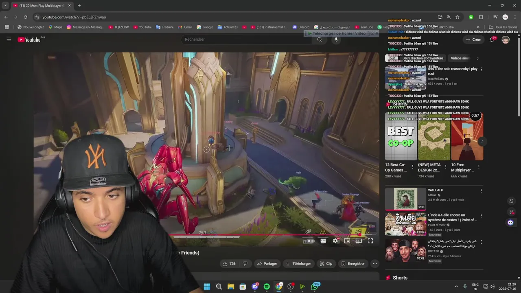Click the YouTube search magnifier button
The image size is (521, 293).
pyautogui.click(x=320, y=39)
